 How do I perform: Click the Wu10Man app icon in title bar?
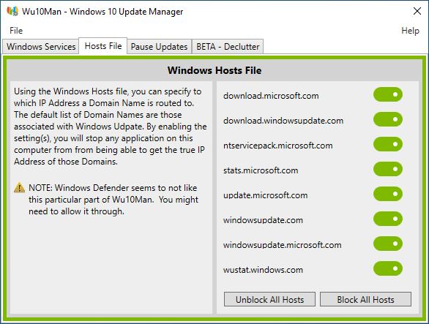tap(12, 12)
